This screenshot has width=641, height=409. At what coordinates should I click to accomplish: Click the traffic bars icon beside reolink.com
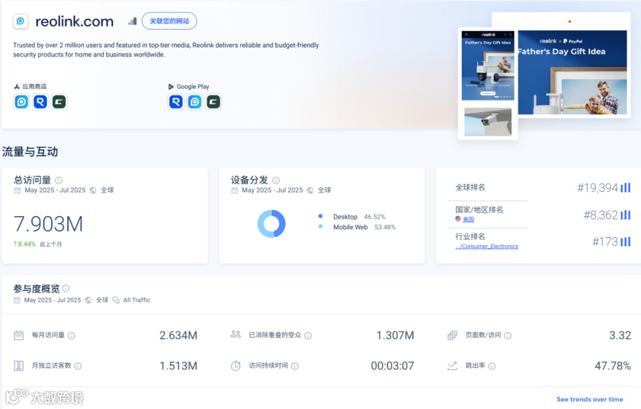point(132,21)
